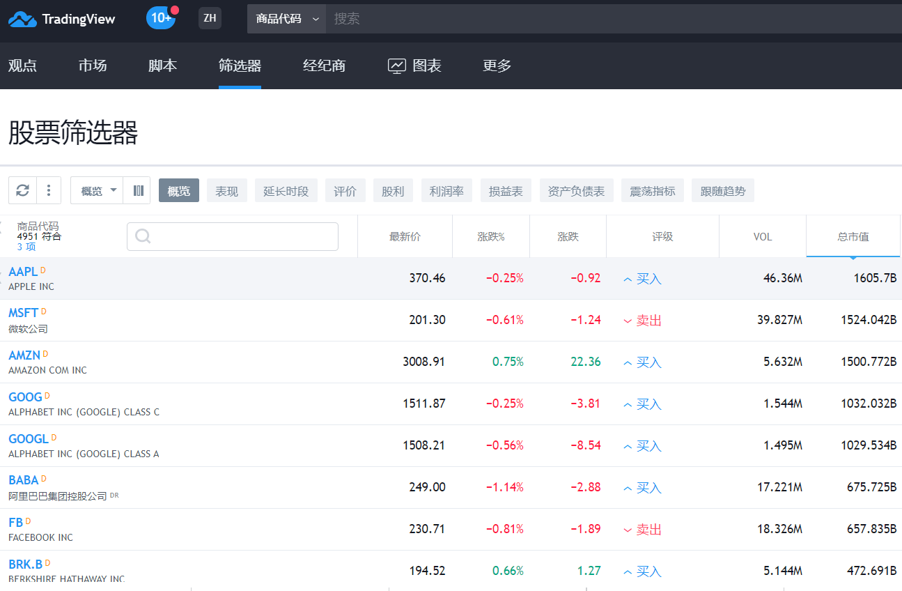Click the volume 1.495M
This screenshot has height=591, width=902.
pos(782,445)
